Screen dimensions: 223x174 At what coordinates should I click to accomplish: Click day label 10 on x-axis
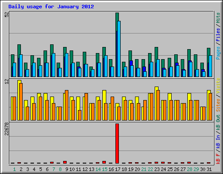click(x=72, y=169)
